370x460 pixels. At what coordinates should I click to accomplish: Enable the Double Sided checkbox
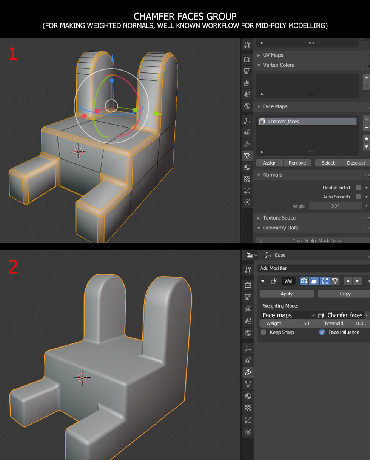(x=358, y=188)
